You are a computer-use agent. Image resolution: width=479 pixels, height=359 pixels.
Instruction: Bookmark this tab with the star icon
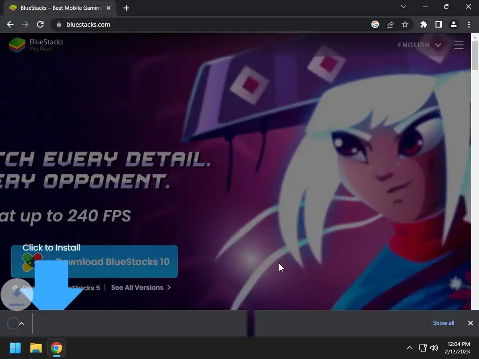coord(405,24)
